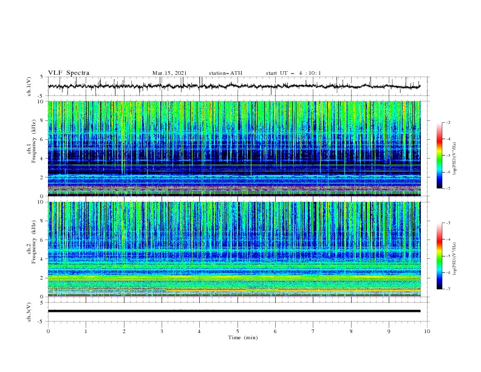
Task: Click the 'ch.3(V)' axis label
Action: click(29, 312)
